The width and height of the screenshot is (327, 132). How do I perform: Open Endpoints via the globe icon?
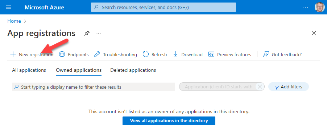pos(62,54)
